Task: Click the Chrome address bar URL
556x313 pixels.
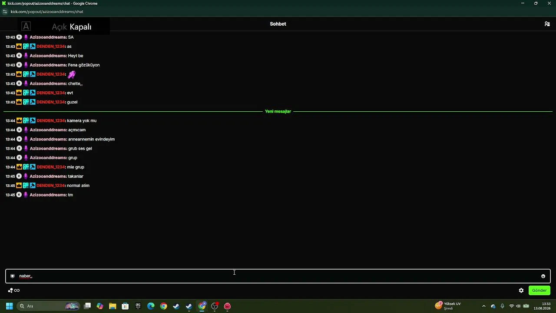Action: [47, 12]
